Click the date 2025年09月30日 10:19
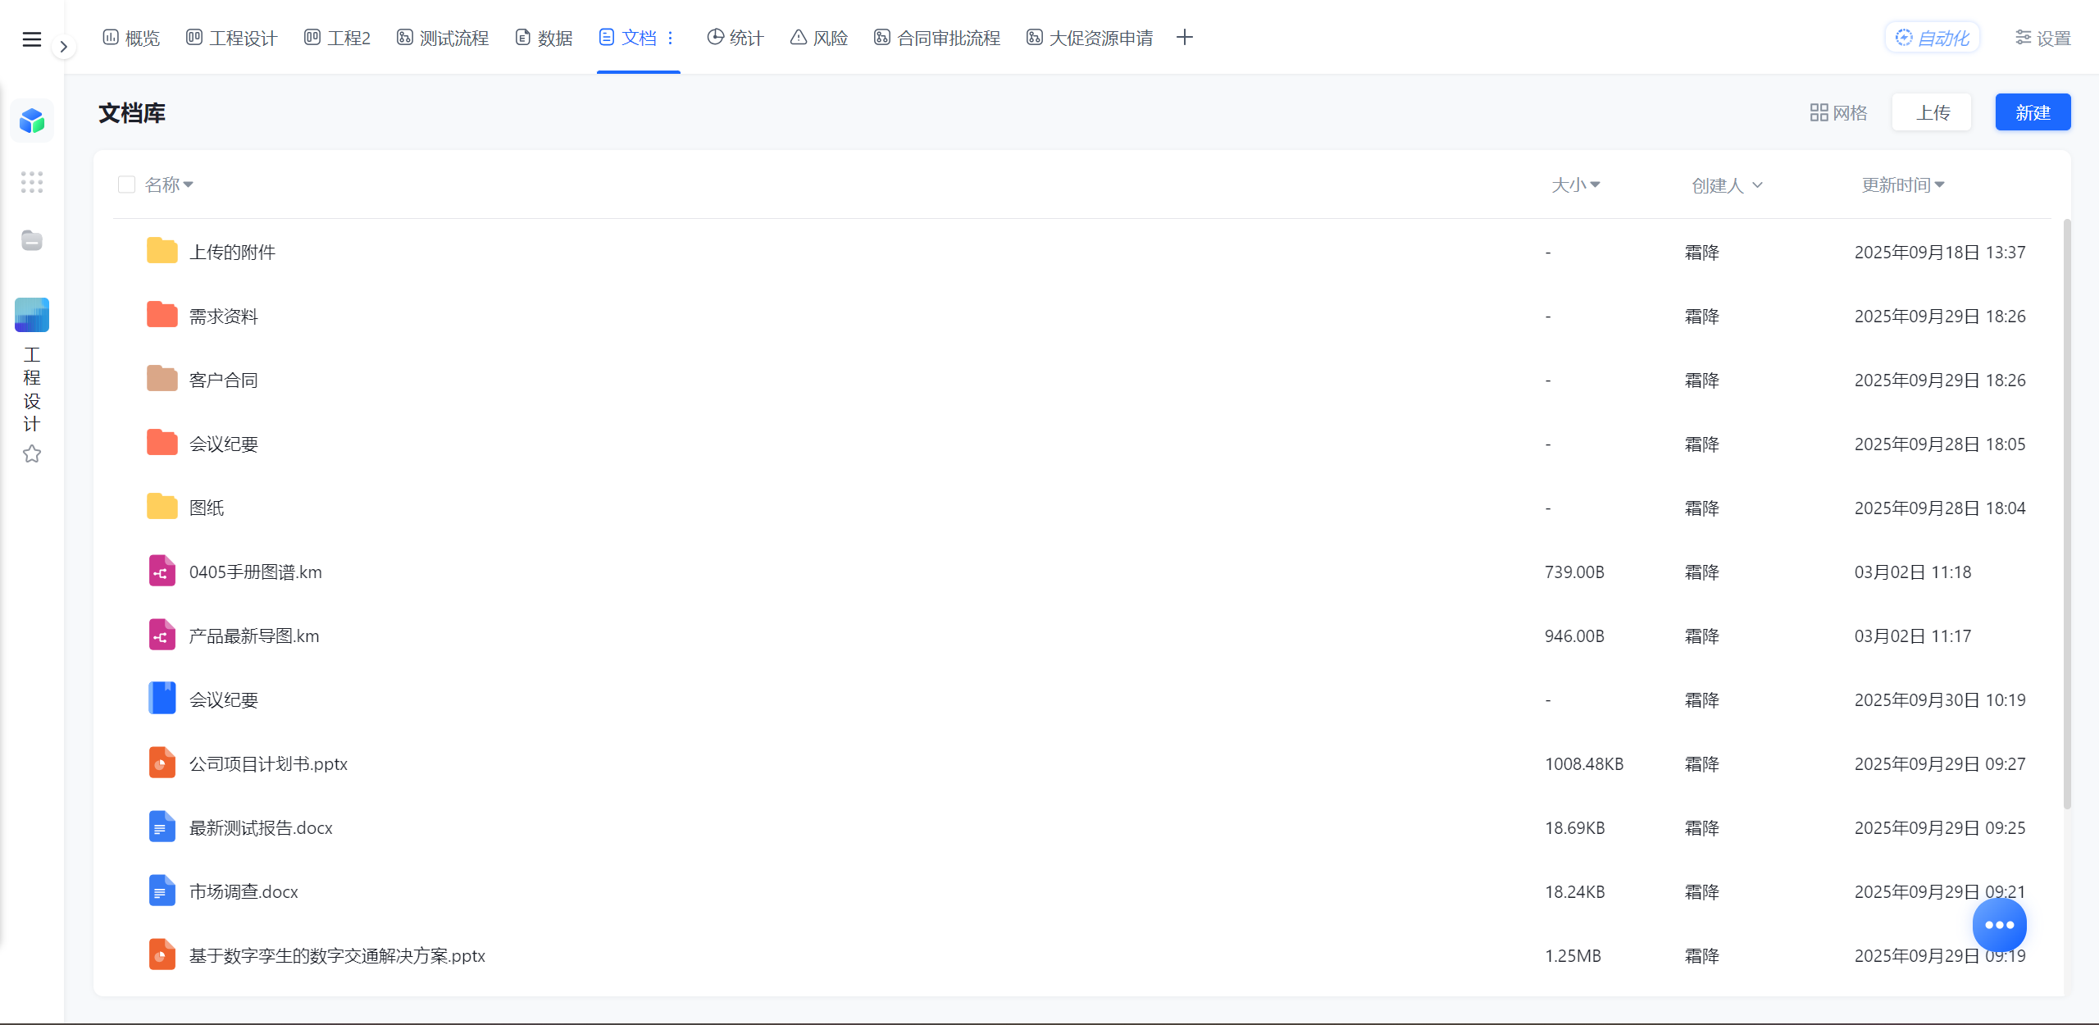 pyautogui.click(x=1940, y=699)
